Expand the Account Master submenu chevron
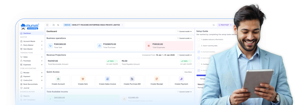 tap(42, 41)
